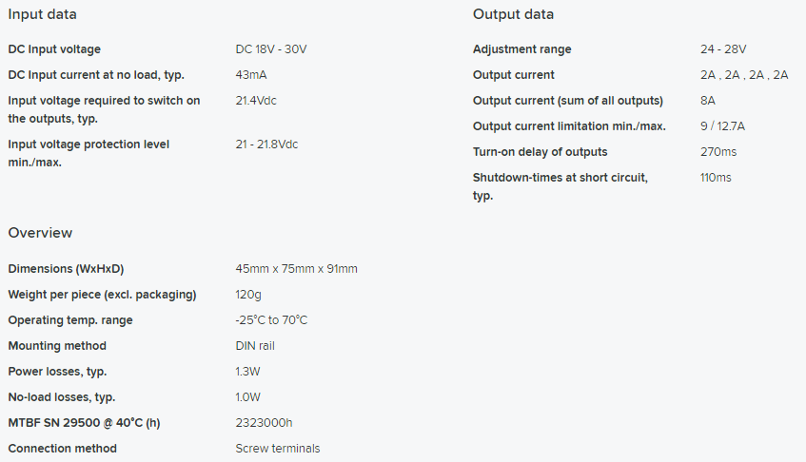Select the 45mm x 75mm x 91mm dimensions value
The image size is (806, 462).
296,269
